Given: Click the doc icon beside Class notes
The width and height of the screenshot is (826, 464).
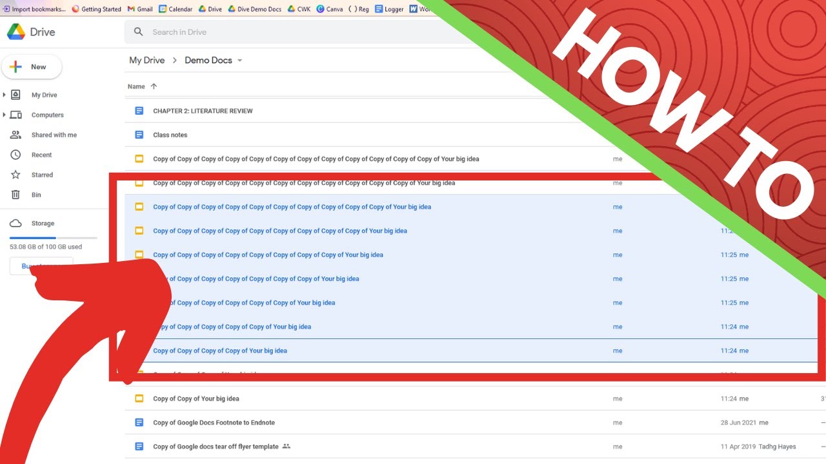Looking at the screenshot, I should (139, 135).
